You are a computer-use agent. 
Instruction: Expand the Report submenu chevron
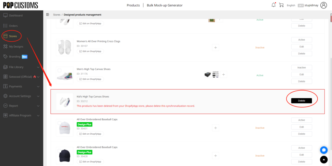click(38, 106)
